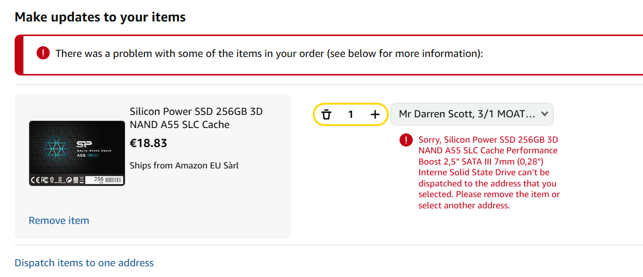Click the Remove item link
643x277 pixels.
pos(59,221)
